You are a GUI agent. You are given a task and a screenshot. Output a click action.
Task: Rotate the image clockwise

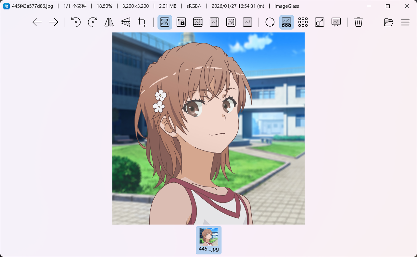point(93,22)
